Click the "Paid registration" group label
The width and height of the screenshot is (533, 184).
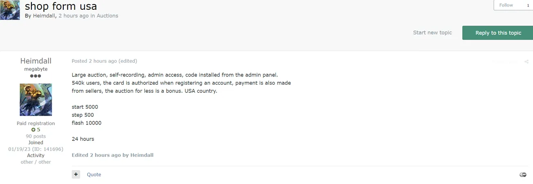tap(36, 123)
